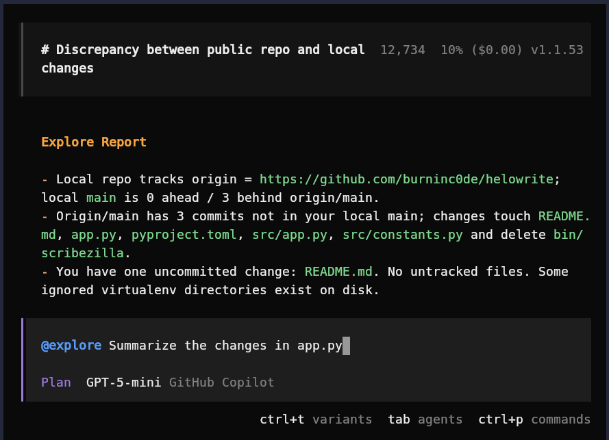Open the GPT-5-mini model selector

[x=124, y=383]
